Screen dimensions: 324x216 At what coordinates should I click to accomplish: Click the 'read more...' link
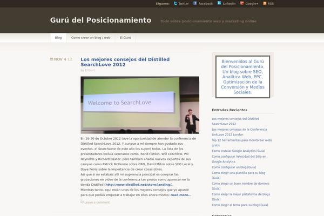tap(181, 195)
